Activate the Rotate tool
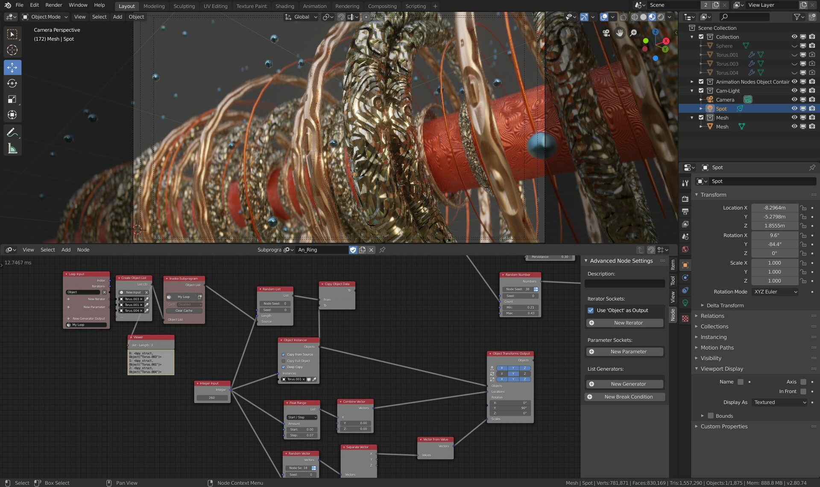Viewport: 820px width, 487px height. point(12,83)
